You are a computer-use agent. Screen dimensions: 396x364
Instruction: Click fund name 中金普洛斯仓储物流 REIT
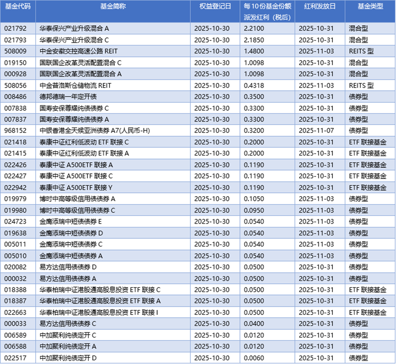coord(75,85)
